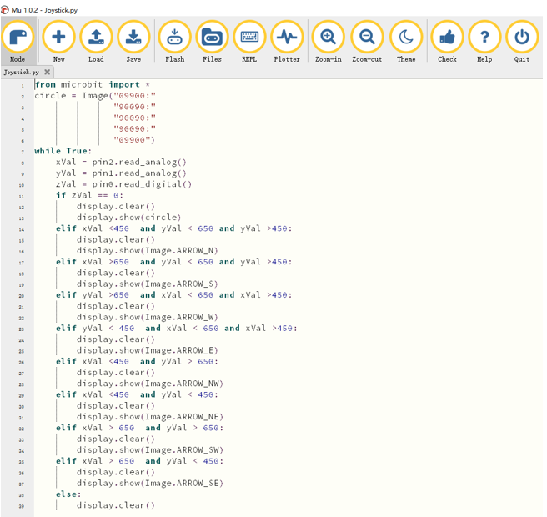Open the Mode selector button

tap(18, 41)
